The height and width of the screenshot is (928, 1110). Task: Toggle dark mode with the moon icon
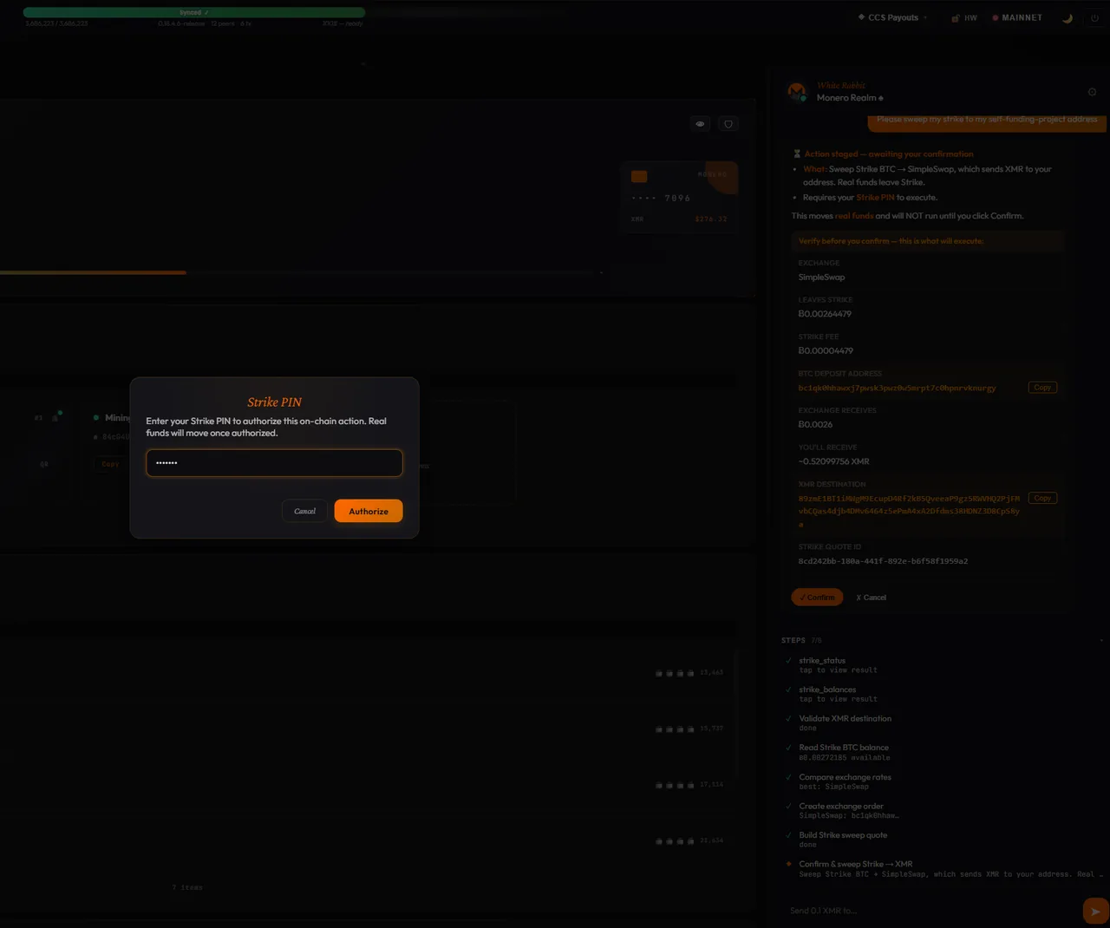point(1068,18)
